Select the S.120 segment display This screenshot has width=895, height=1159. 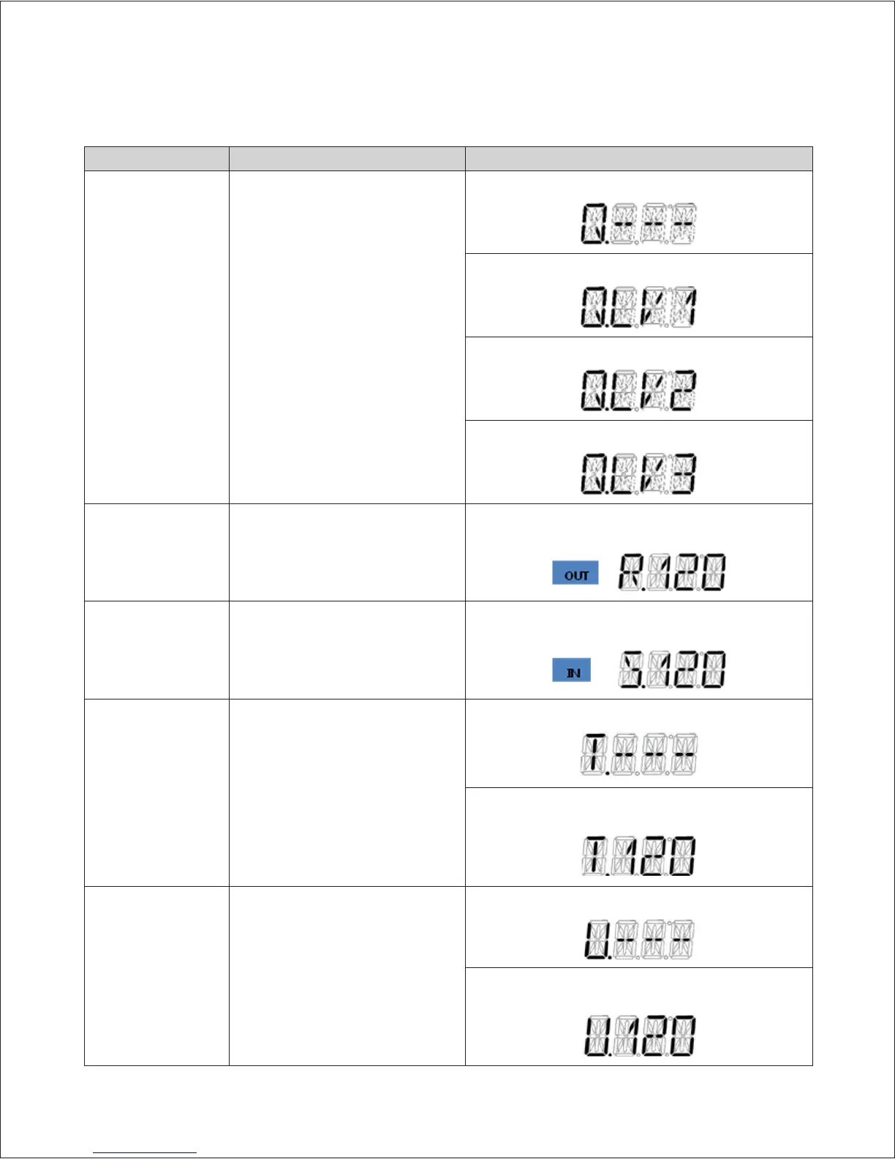[x=672, y=669]
